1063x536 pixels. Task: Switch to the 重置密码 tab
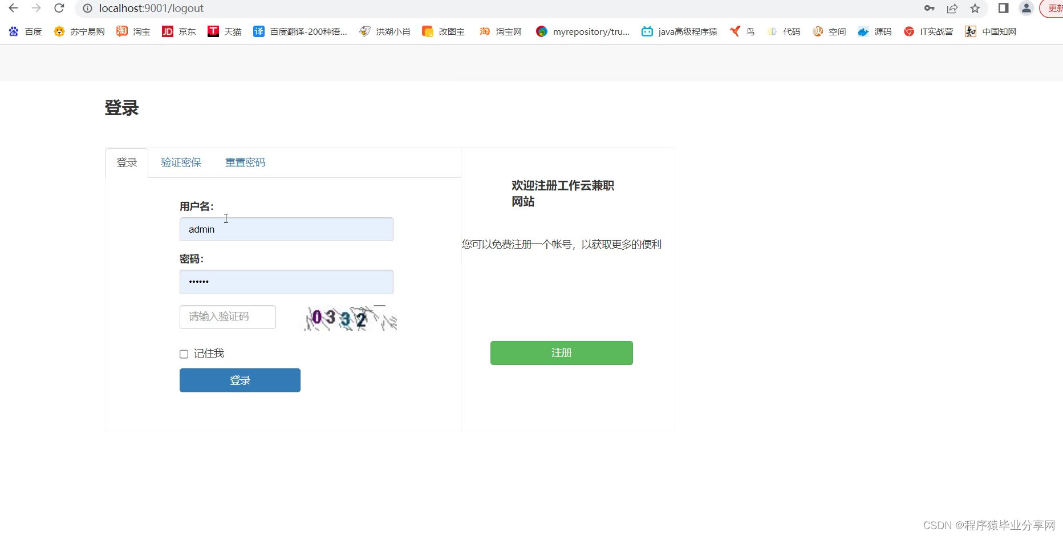point(245,163)
